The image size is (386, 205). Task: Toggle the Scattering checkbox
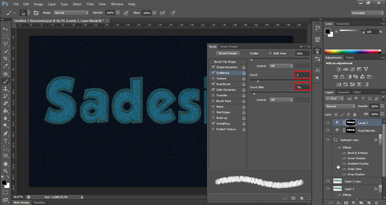pyautogui.click(x=213, y=73)
